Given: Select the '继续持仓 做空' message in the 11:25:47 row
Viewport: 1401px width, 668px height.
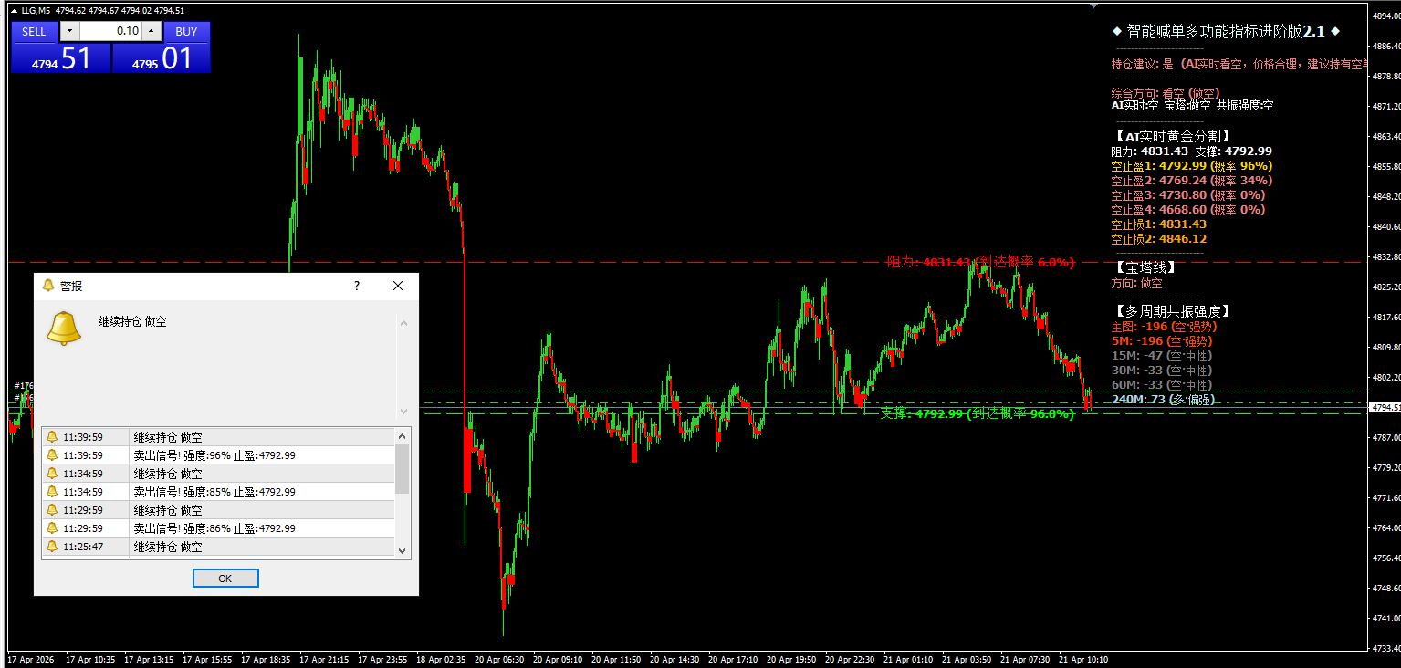Looking at the screenshot, I should point(168,547).
